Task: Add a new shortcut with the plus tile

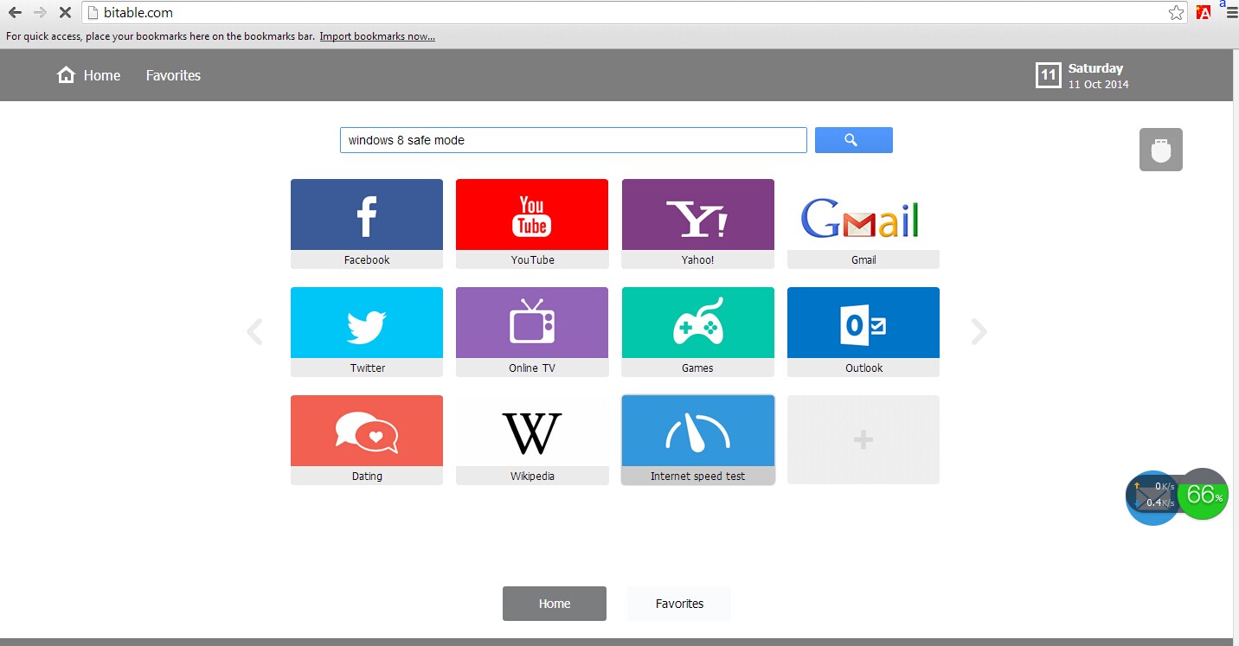Action: (863, 439)
